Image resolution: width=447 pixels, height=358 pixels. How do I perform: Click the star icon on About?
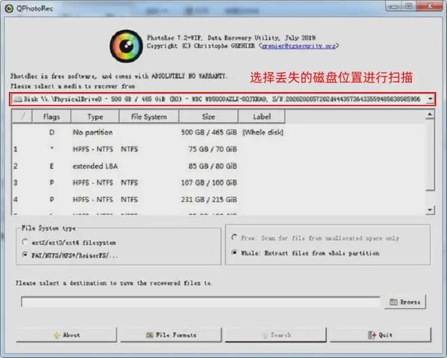pos(56,335)
